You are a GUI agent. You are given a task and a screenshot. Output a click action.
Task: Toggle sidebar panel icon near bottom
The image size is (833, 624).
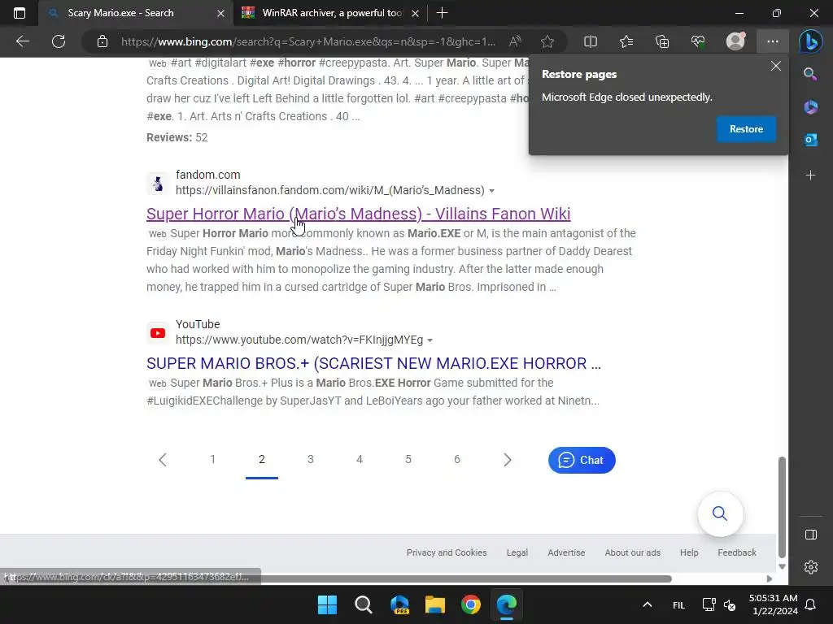(x=811, y=535)
